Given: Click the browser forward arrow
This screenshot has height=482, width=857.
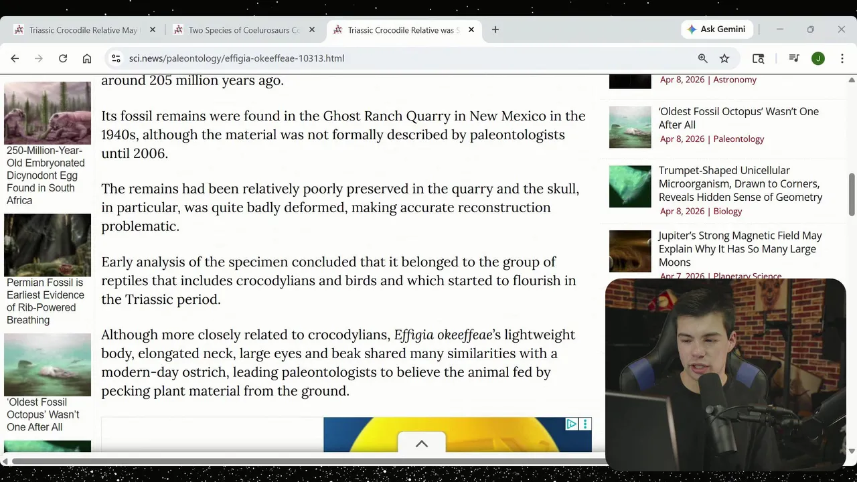Looking at the screenshot, I should pos(39,58).
